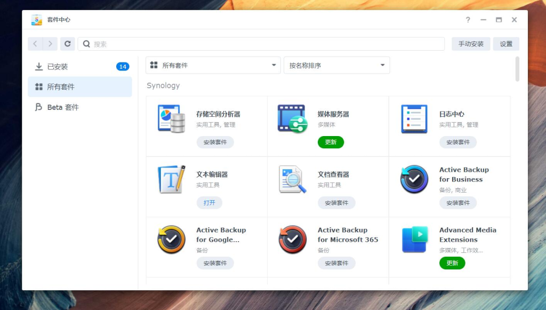The image size is (546, 310).
Task: Click 打开 to launch 文本编辑器
Action: [x=209, y=203]
